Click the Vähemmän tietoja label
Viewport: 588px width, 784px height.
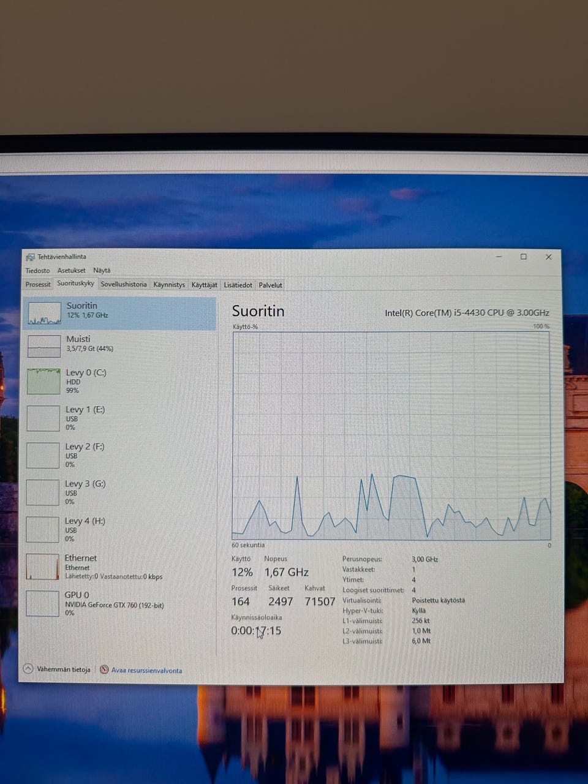click(x=64, y=669)
